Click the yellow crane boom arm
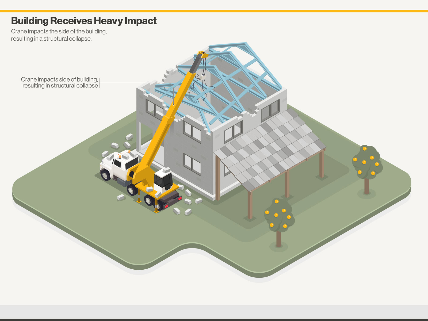Image resolution: width=428 pixels, height=321 pixels. [x=171, y=112]
